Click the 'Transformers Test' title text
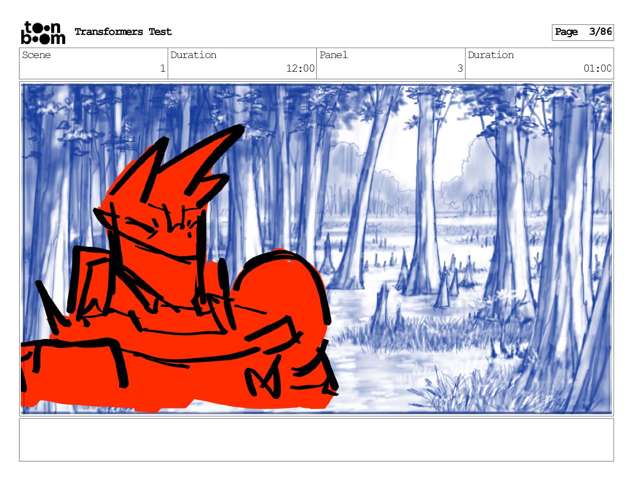 [x=123, y=32]
